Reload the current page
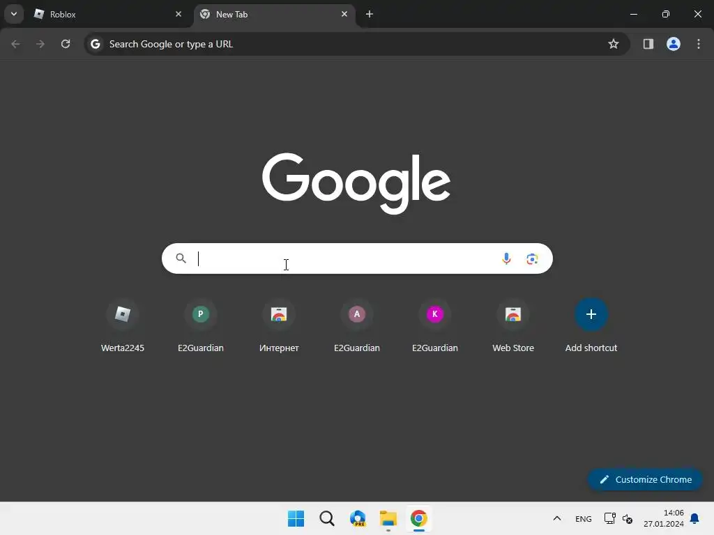714x535 pixels. click(x=66, y=44)
